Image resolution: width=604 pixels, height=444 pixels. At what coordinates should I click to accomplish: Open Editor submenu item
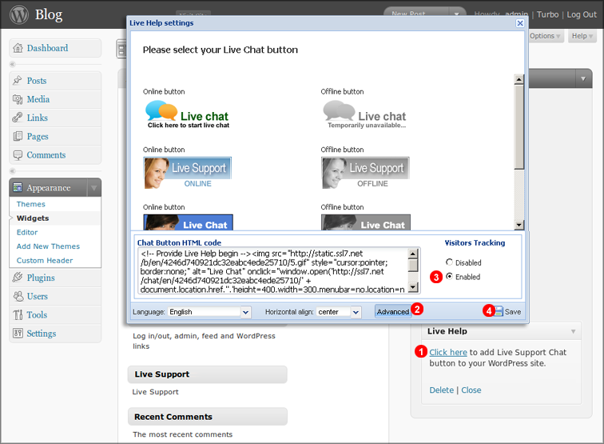click(27, 232)
